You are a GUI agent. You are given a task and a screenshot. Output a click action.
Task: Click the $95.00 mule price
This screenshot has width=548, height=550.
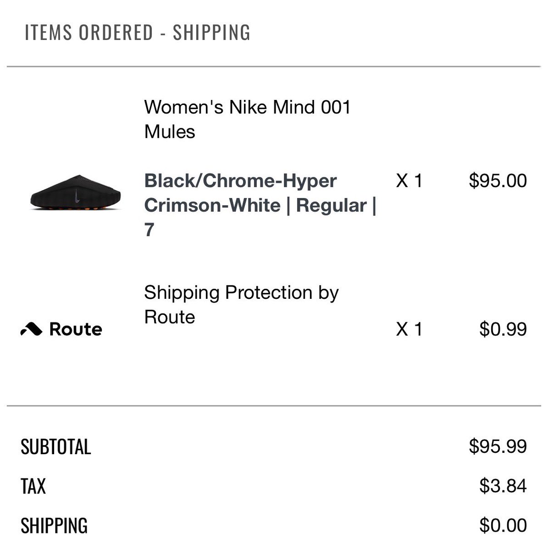coord(498,181)
